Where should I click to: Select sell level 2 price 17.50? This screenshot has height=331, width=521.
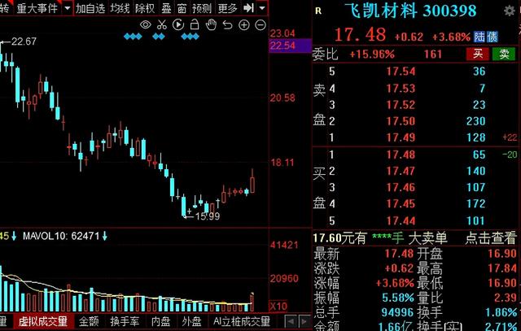coord(401,121)
